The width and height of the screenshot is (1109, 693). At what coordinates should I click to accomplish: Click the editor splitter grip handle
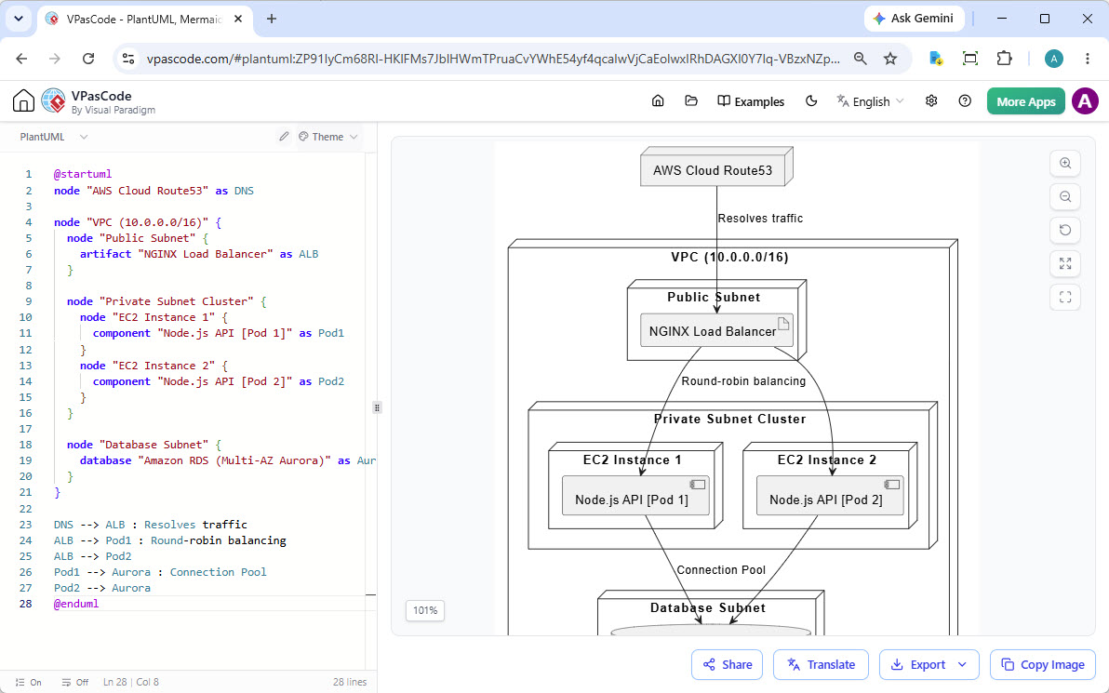tap(377, 407)
